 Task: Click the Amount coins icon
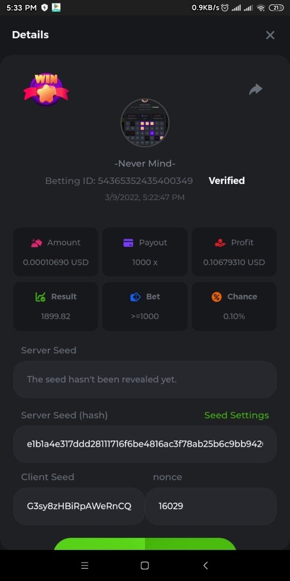pyautogui.click(x=37, y=243)
